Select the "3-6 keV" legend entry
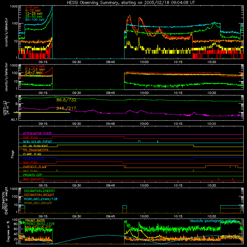 click(32, 7)
